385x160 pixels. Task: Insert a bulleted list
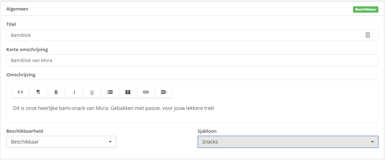(x=110, y=92)
